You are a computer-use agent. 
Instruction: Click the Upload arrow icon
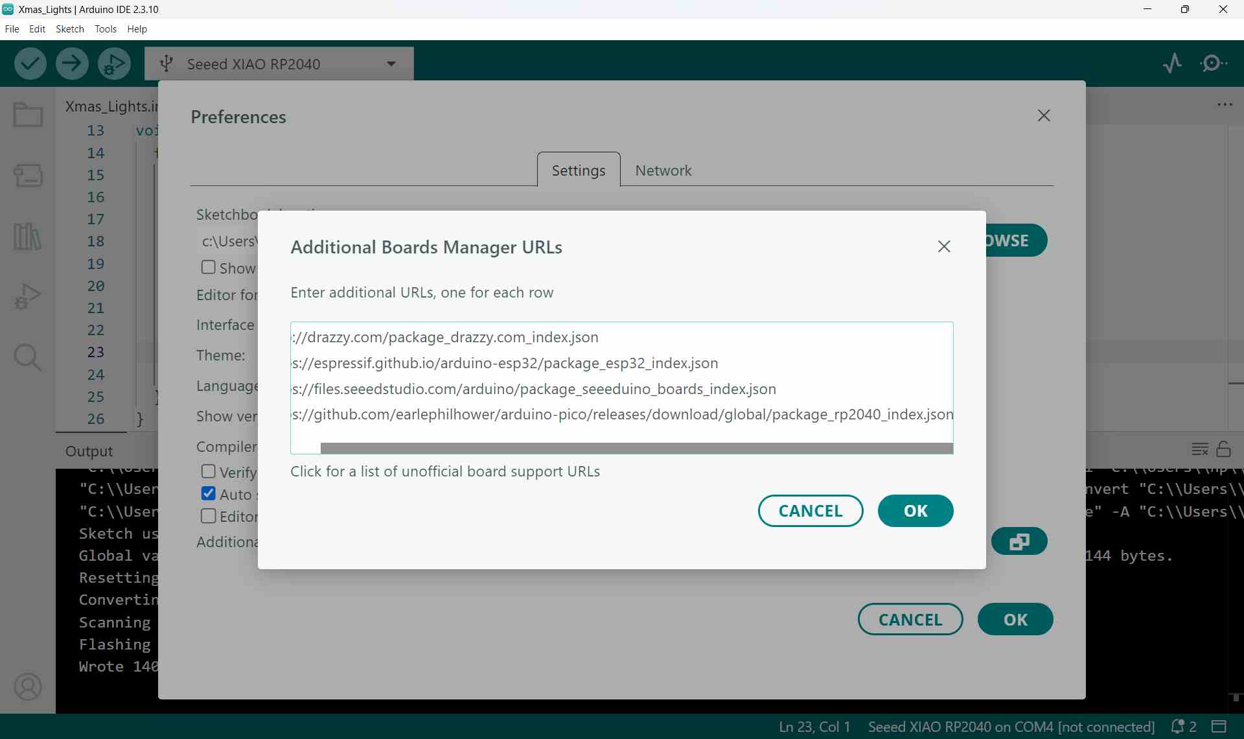tap(72, 64)
